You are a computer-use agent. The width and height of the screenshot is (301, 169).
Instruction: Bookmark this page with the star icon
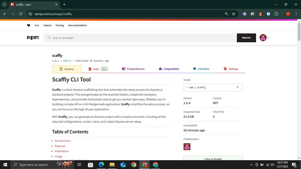tap(234, 14)
